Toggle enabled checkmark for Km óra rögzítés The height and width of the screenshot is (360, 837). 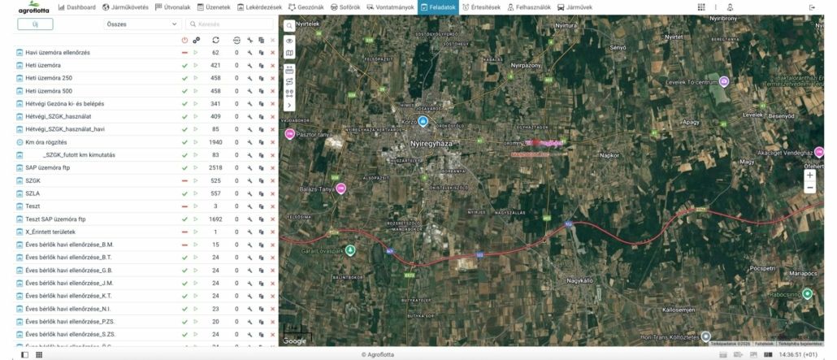tap(184, 142)
